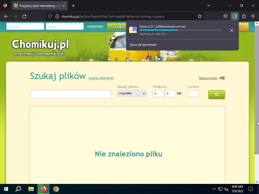
Task: Open the Save to Pocket icon
Action: click(x=225, y=16)
